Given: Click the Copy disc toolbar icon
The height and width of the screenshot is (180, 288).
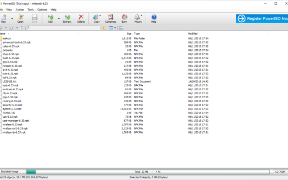Looking at the screenshot, I should [96, 17].
